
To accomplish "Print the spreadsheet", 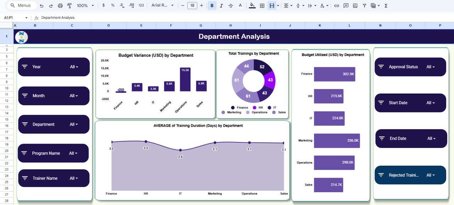I will tap(60, 5).
